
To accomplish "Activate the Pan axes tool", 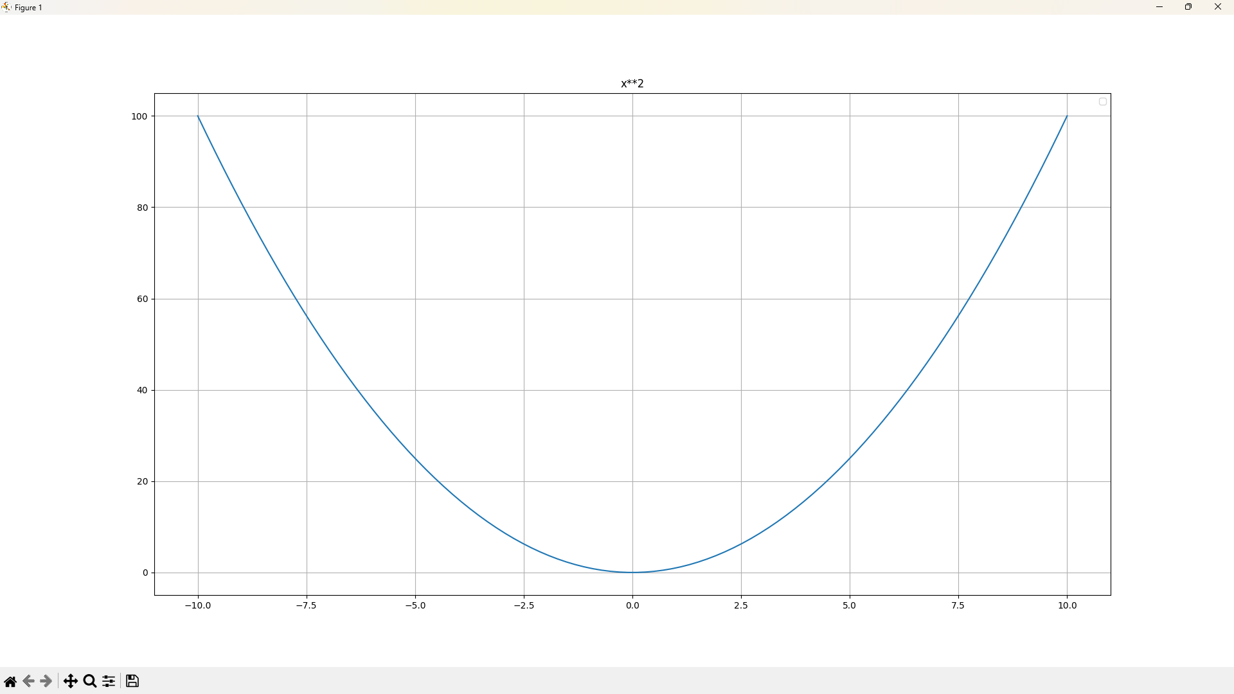I will (71, 681).
